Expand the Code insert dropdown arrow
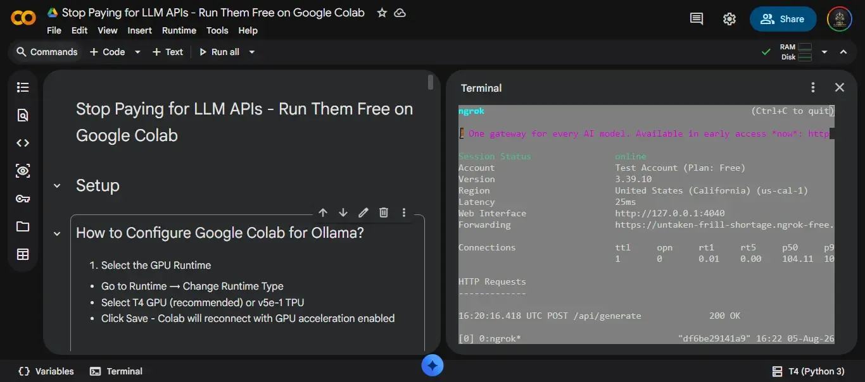The width and height of the screenshot is (865, 382). coord(137,52)
